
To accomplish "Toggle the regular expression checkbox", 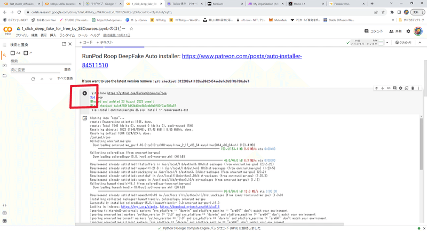I will pyautogui.click(x=26, y=53).
